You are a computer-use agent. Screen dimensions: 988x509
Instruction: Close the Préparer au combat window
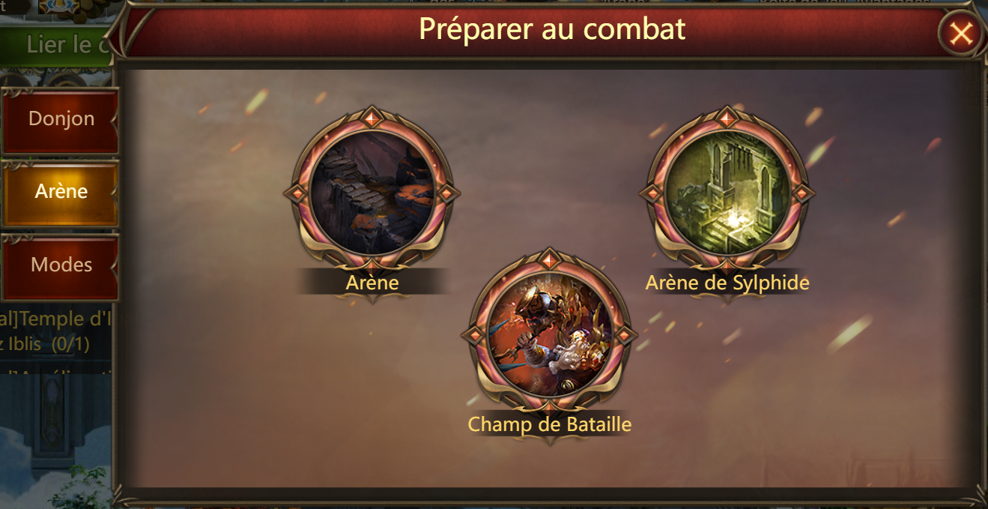pos(960,33)
